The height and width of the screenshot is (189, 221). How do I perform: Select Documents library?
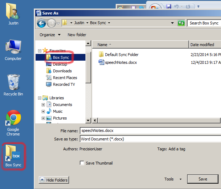[62, 105]
